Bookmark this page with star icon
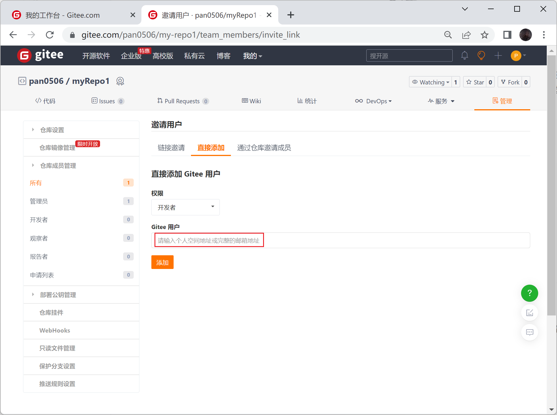The height and width of the screenshot is (415, 557). tap(484, 35)
